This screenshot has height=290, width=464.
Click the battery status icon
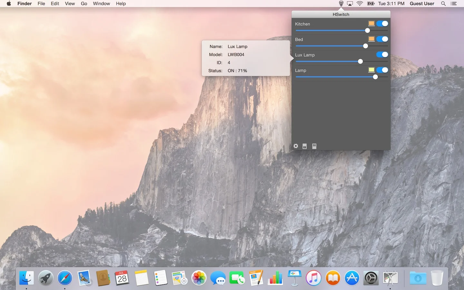371,4
